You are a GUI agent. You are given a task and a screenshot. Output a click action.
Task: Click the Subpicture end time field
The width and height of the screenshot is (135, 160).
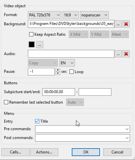(95, 92)
